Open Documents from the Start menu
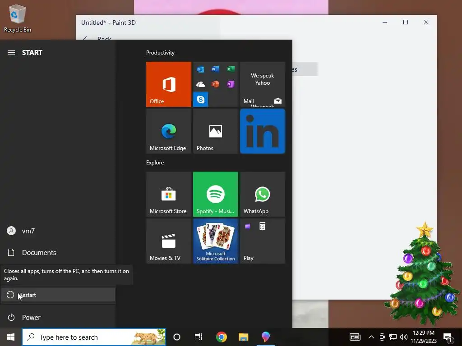 click(x=58, y=252)
